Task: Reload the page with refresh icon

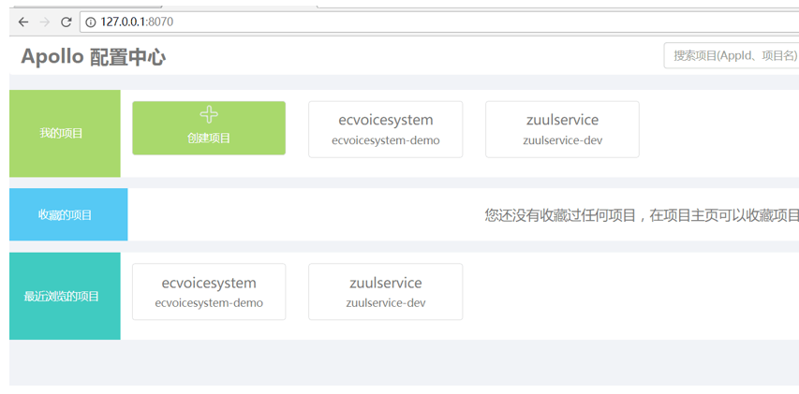Action: point(67,22)
